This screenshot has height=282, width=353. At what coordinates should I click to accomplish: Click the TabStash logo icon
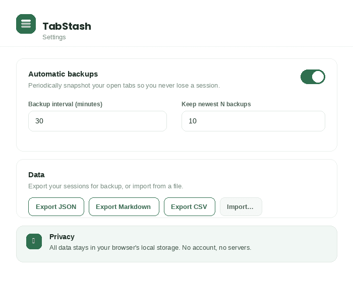26,24
